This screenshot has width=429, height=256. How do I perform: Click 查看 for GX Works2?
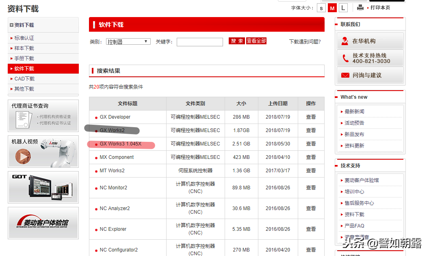point(311,130)
